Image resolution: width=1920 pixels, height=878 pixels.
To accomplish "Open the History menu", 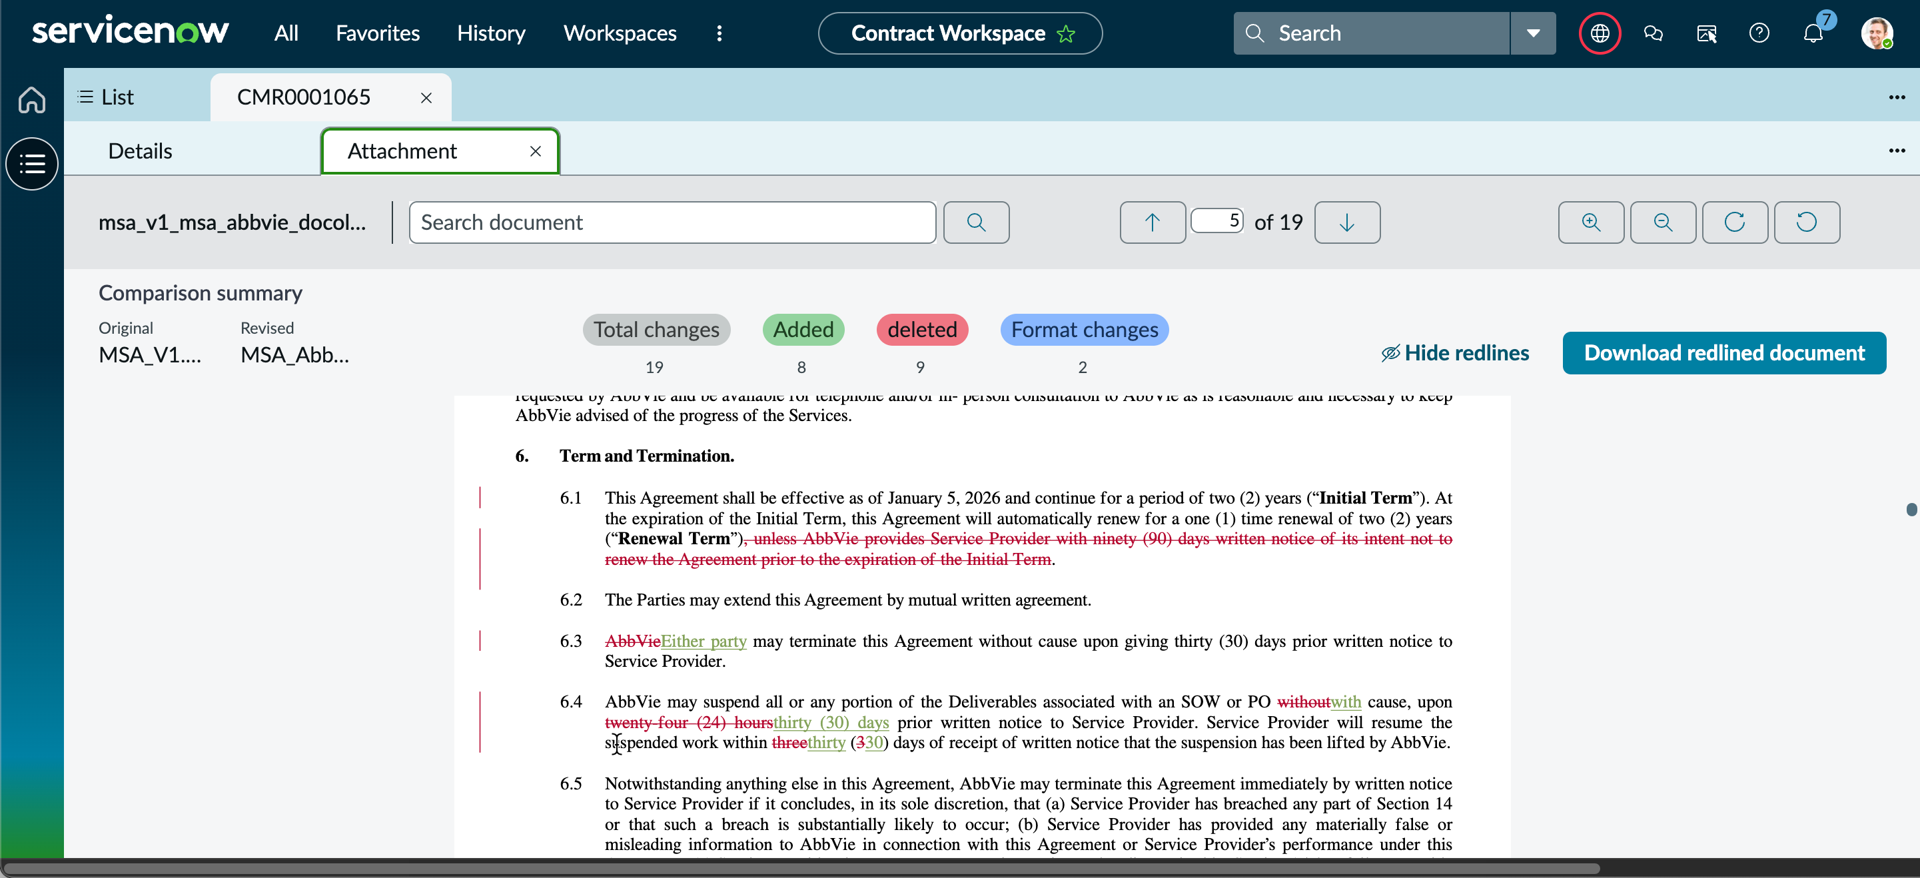I will pos(490,33).
